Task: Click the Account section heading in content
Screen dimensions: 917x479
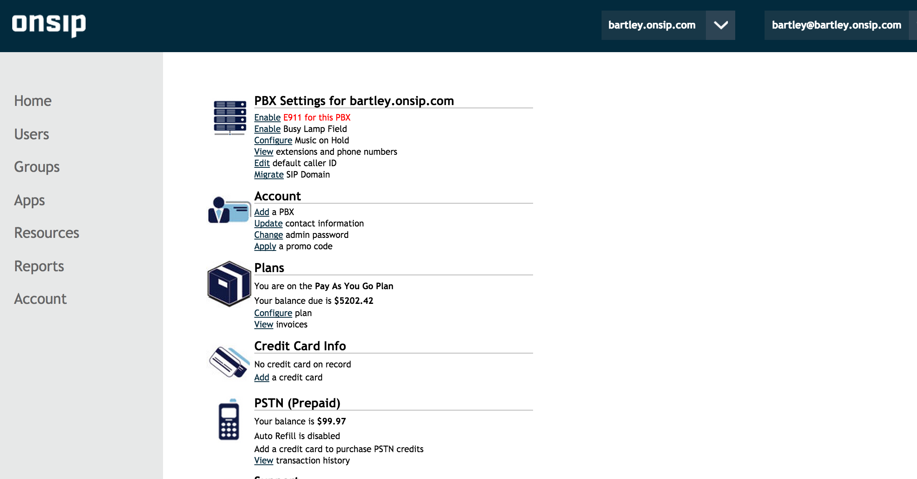Action: tap(277, 196)
